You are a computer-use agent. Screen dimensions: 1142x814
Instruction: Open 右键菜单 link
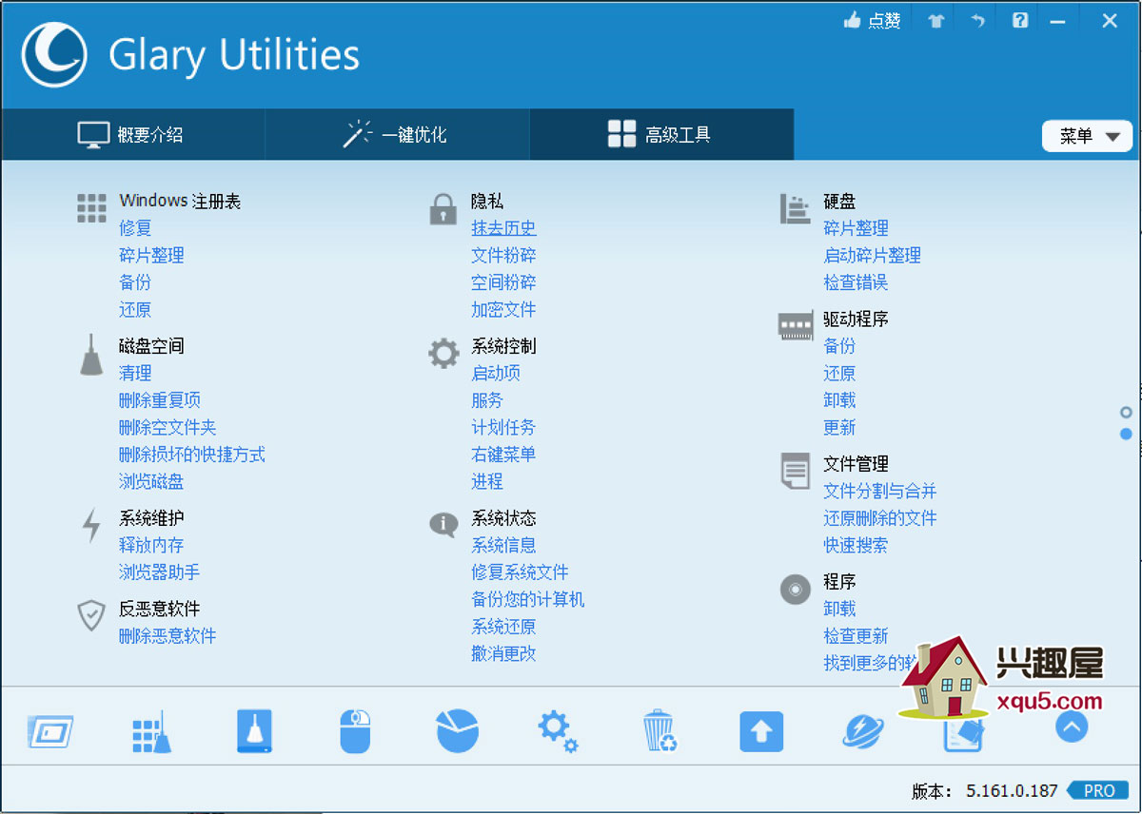click(x=503, y=455)
